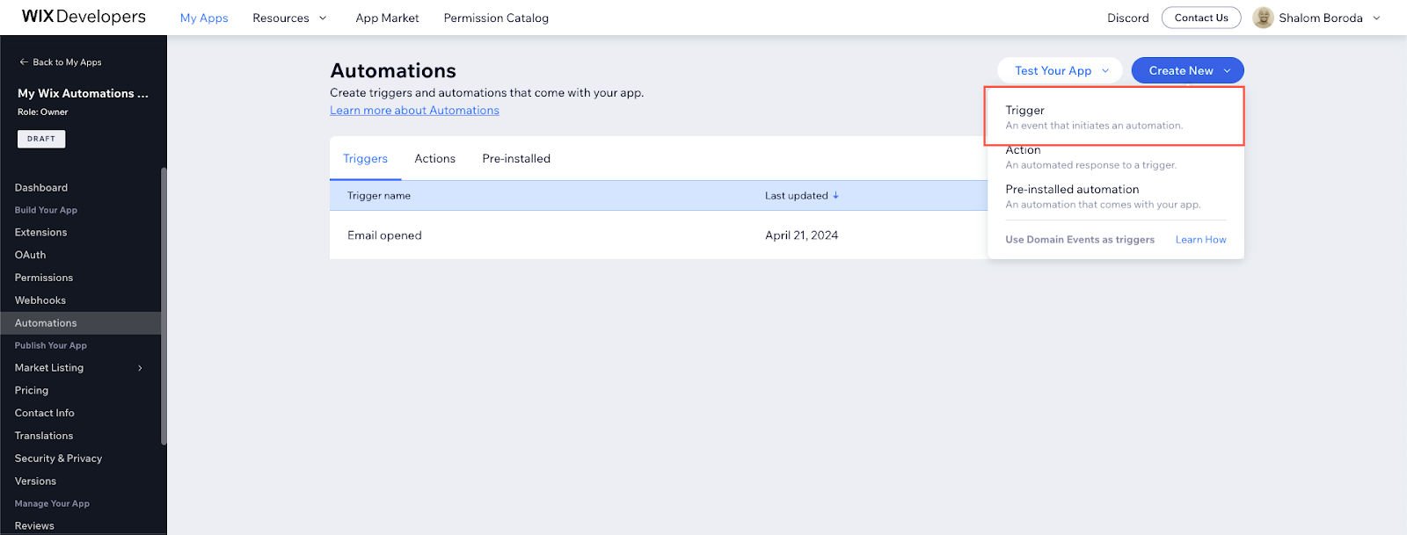Open OAuth in the sidebar
1407x535 pixels.
pyautogui.click(x=30, y=255)
